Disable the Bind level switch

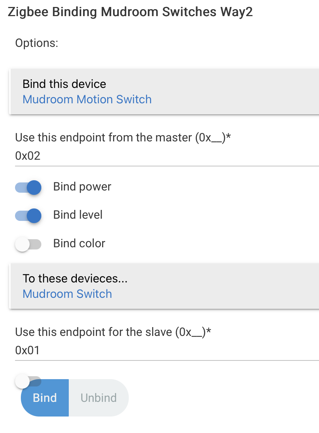(x=28, y=215)
